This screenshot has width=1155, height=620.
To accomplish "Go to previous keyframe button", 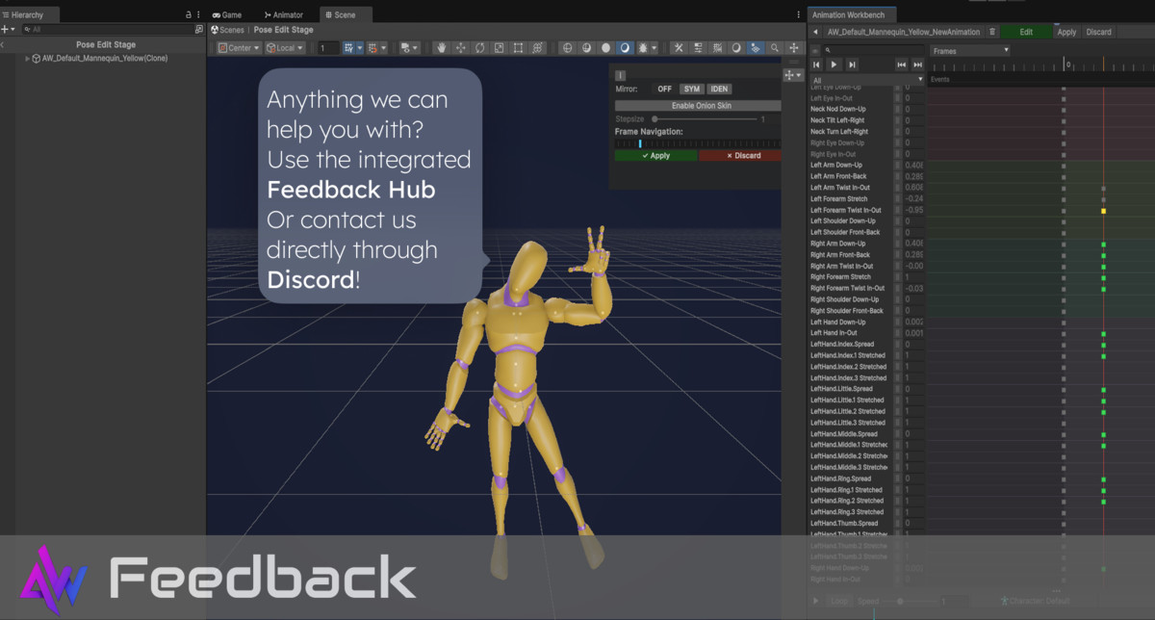I will pyautogui.click(x=901, y=65).
